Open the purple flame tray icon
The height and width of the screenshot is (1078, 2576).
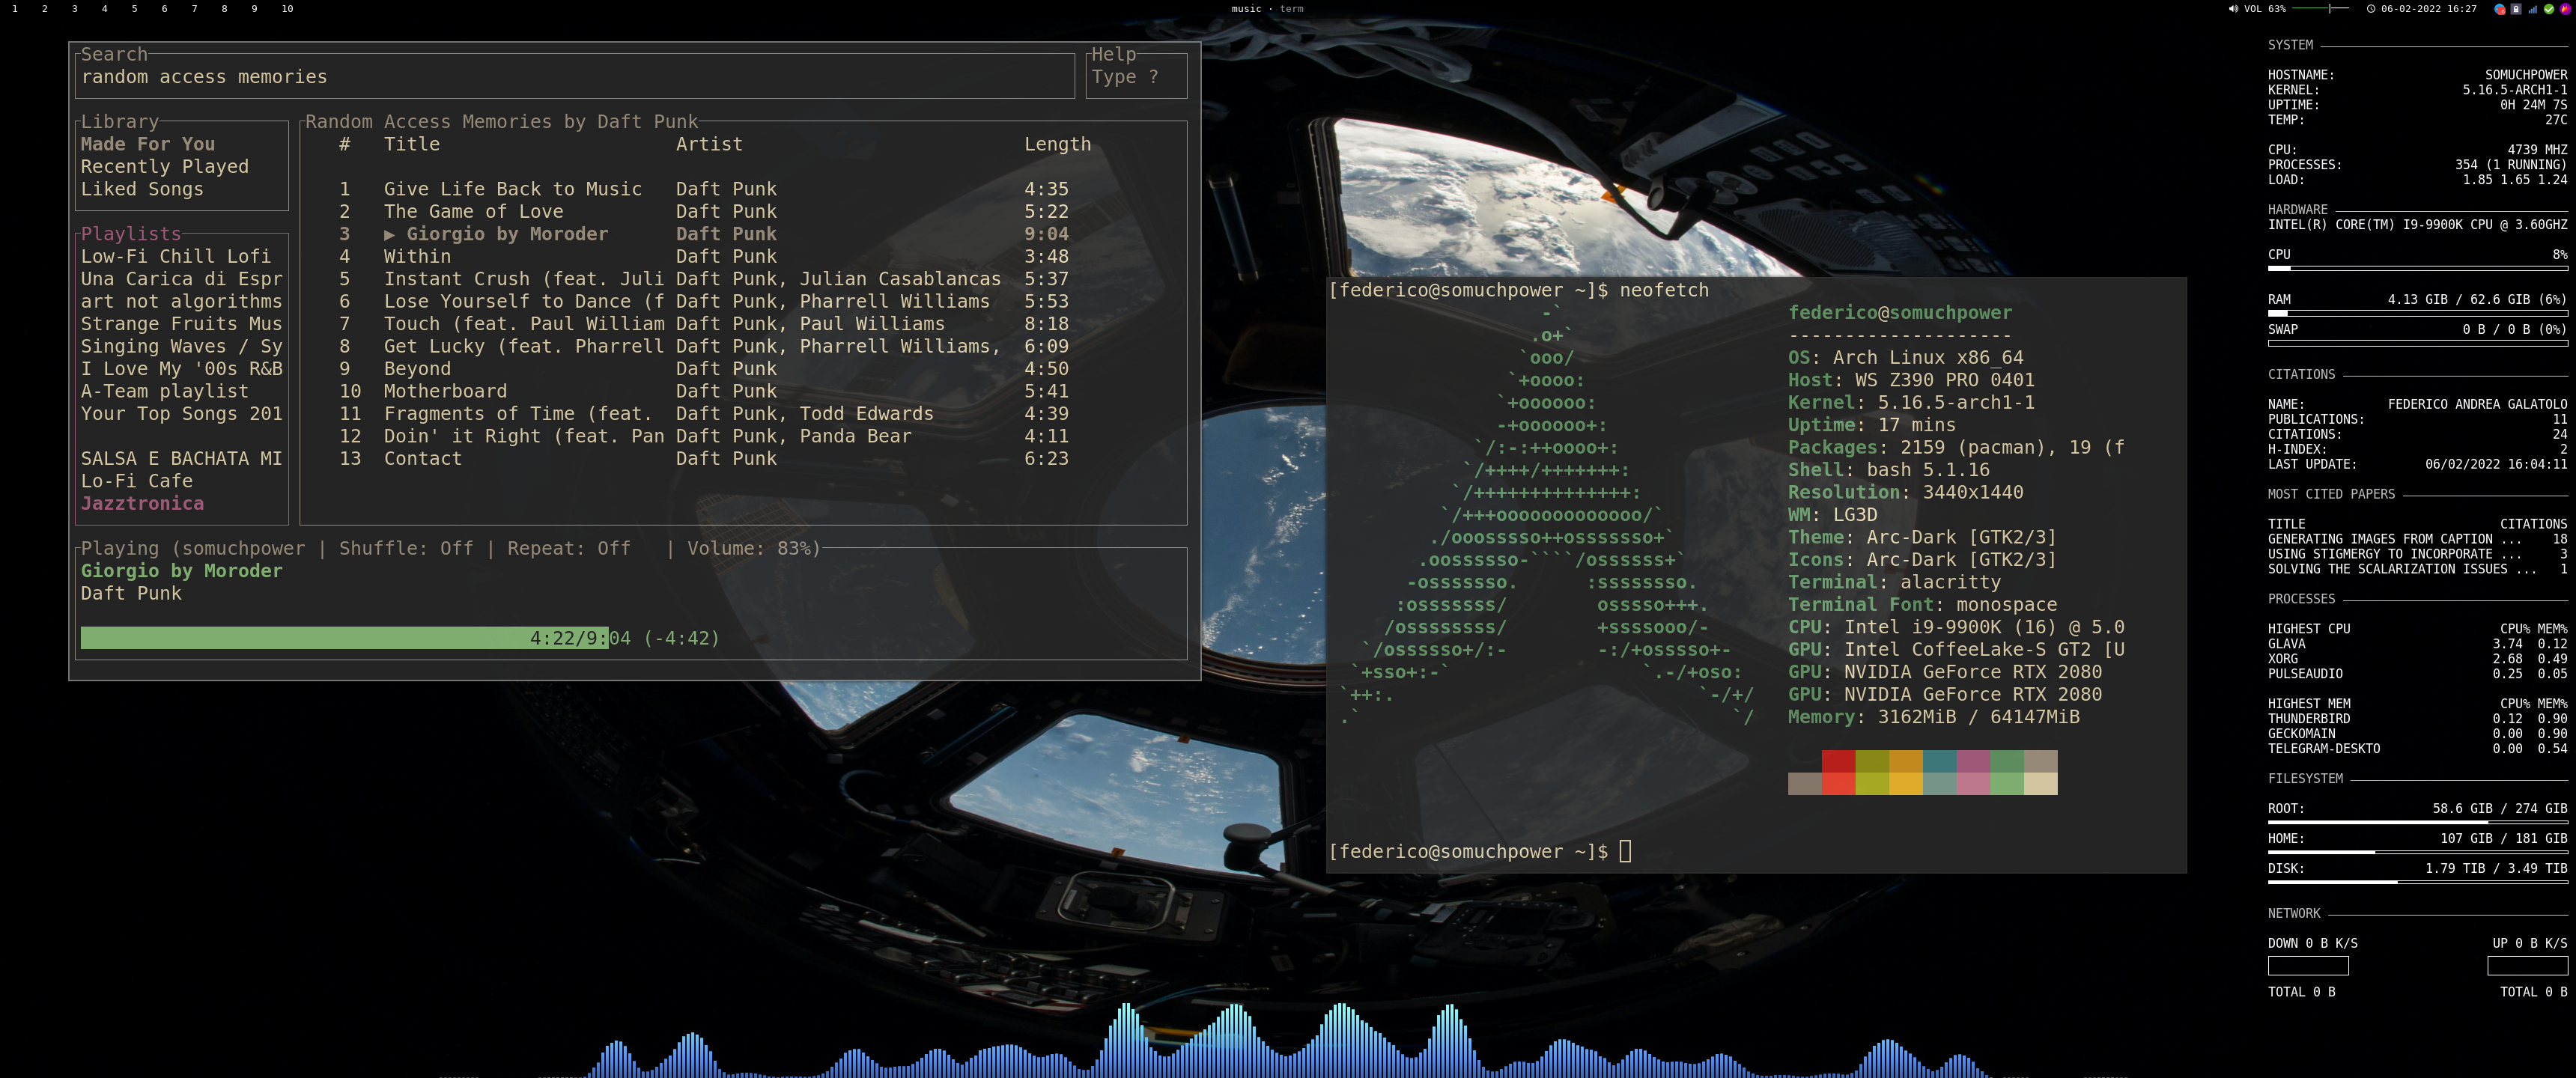tap(2565, 9)
